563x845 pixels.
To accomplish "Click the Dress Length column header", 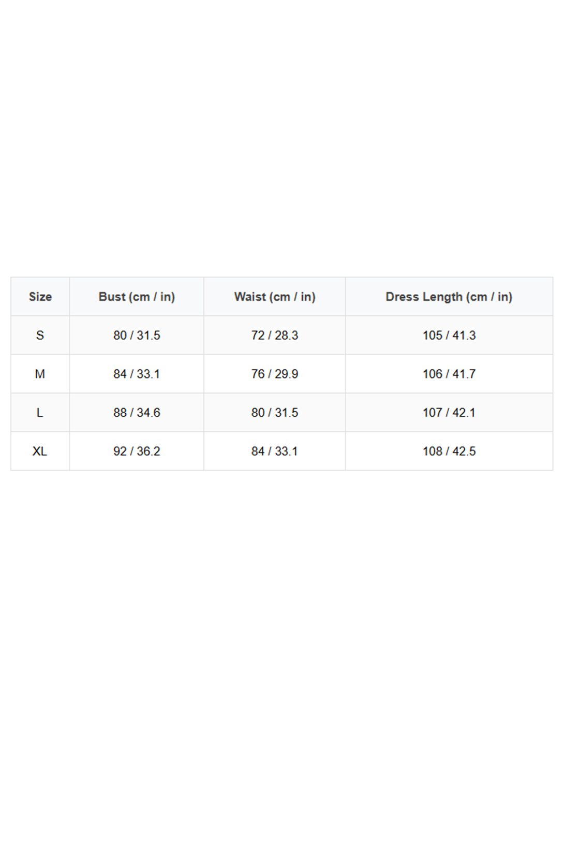I will tap(449, 297).
